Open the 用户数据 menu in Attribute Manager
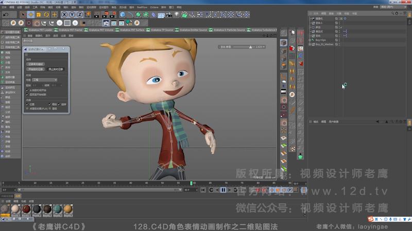This screenshot has height=231, width=412. tap(333, 122)
